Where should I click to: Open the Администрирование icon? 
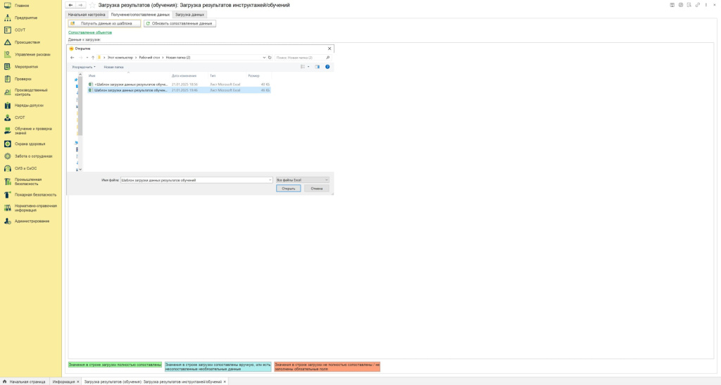click(7, 221)
